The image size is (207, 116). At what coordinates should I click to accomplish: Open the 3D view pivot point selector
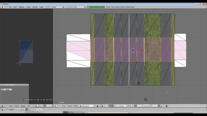103,106
